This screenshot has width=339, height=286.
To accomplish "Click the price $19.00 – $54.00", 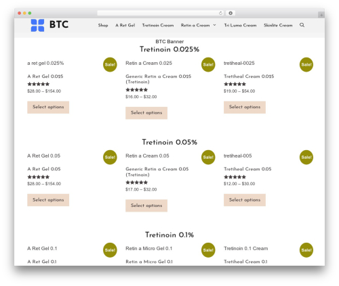I will point(239,91).
